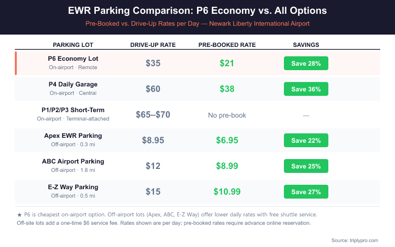Click the P6 Economy Lot 'Save 28%' badge
Screen dimensions: 395x247
click(306, 63)
